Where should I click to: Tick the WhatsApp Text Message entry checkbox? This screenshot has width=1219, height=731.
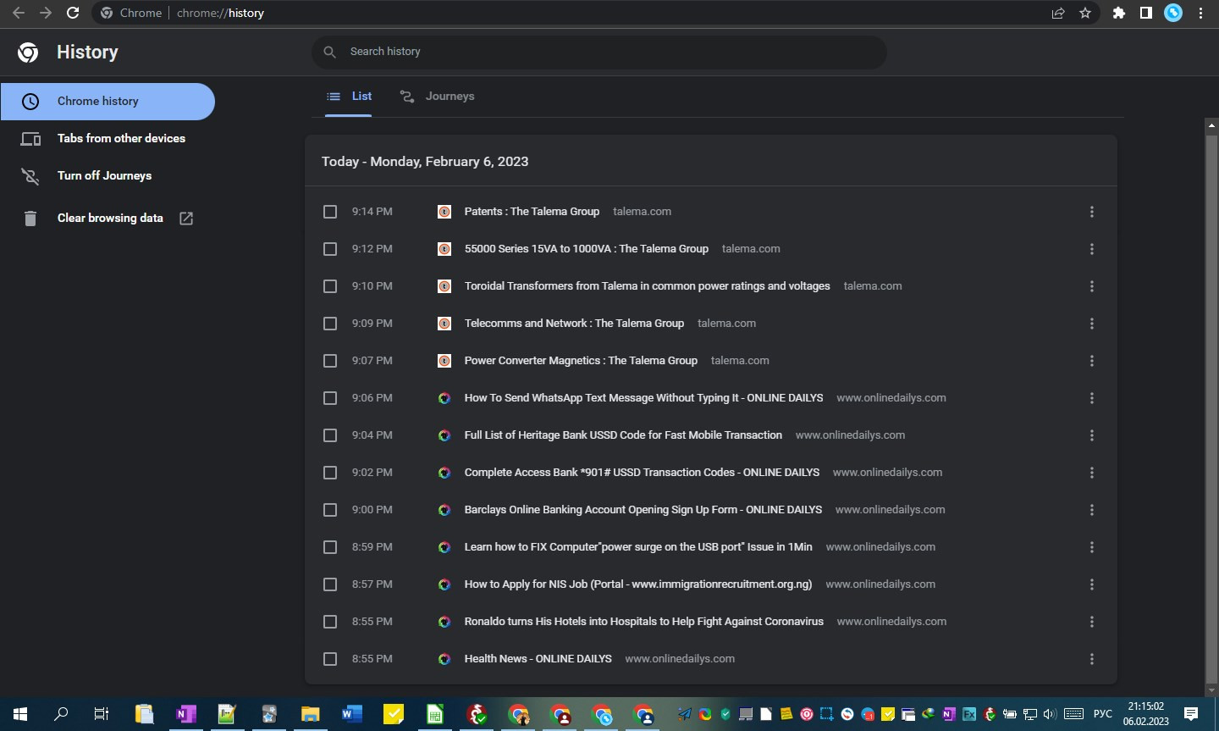[x=330, y=398]
